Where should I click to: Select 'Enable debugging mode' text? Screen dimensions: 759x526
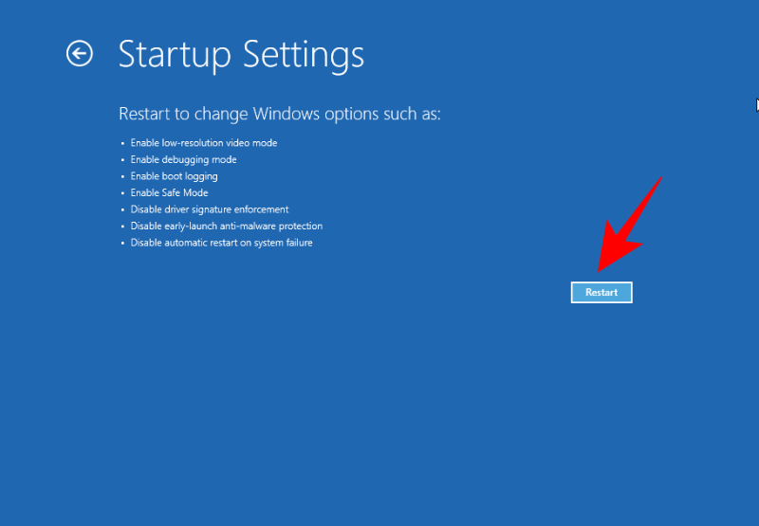point(184,159)
